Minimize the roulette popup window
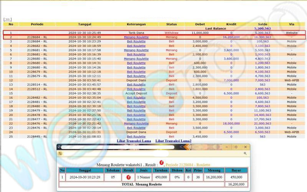 pos(227,147)
